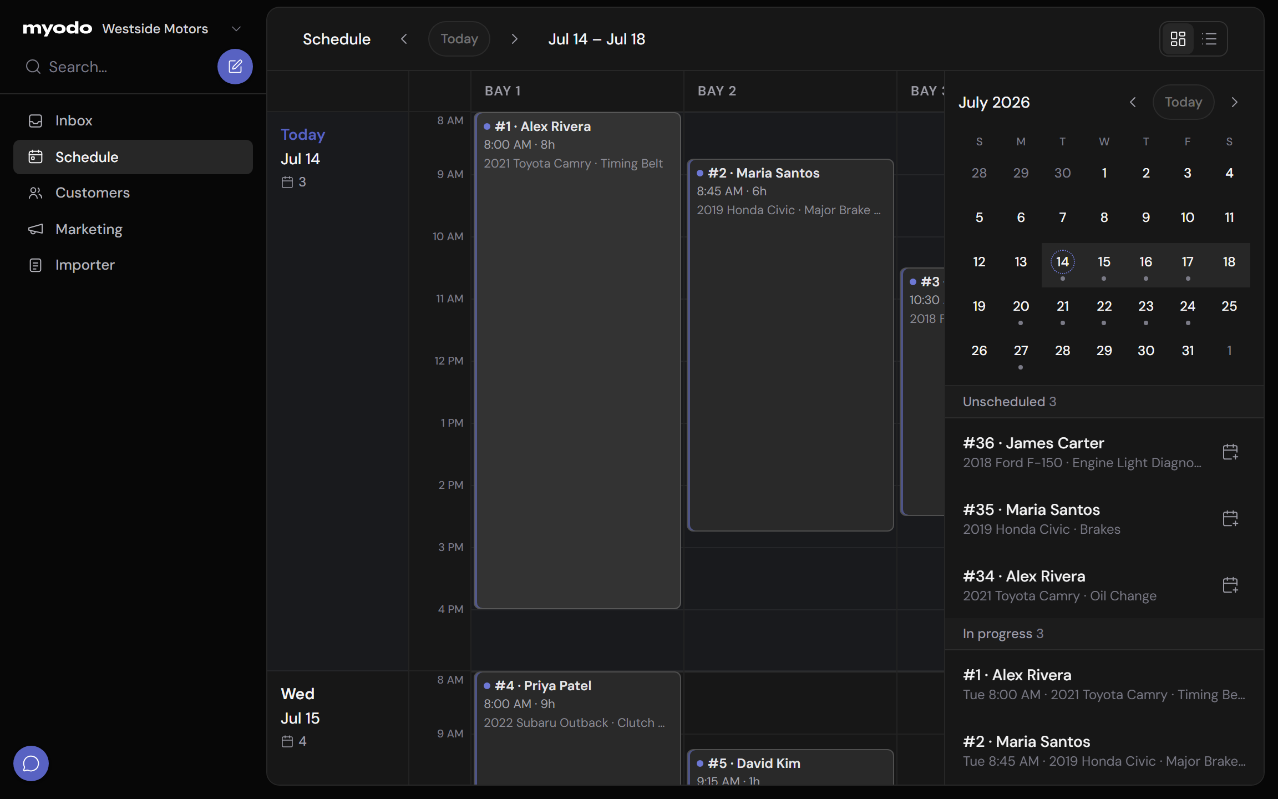The image size is (1278, 799).
Task: Select June 28 in the mini calendar
Action: coord(979,173)
